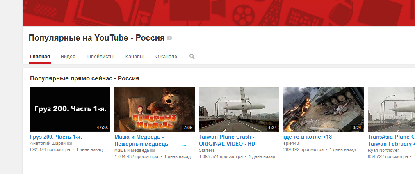Open Груз 200. Часть 1-я. video thumbnail
Screen dimensions: 415x174
(x=70, y=109)
